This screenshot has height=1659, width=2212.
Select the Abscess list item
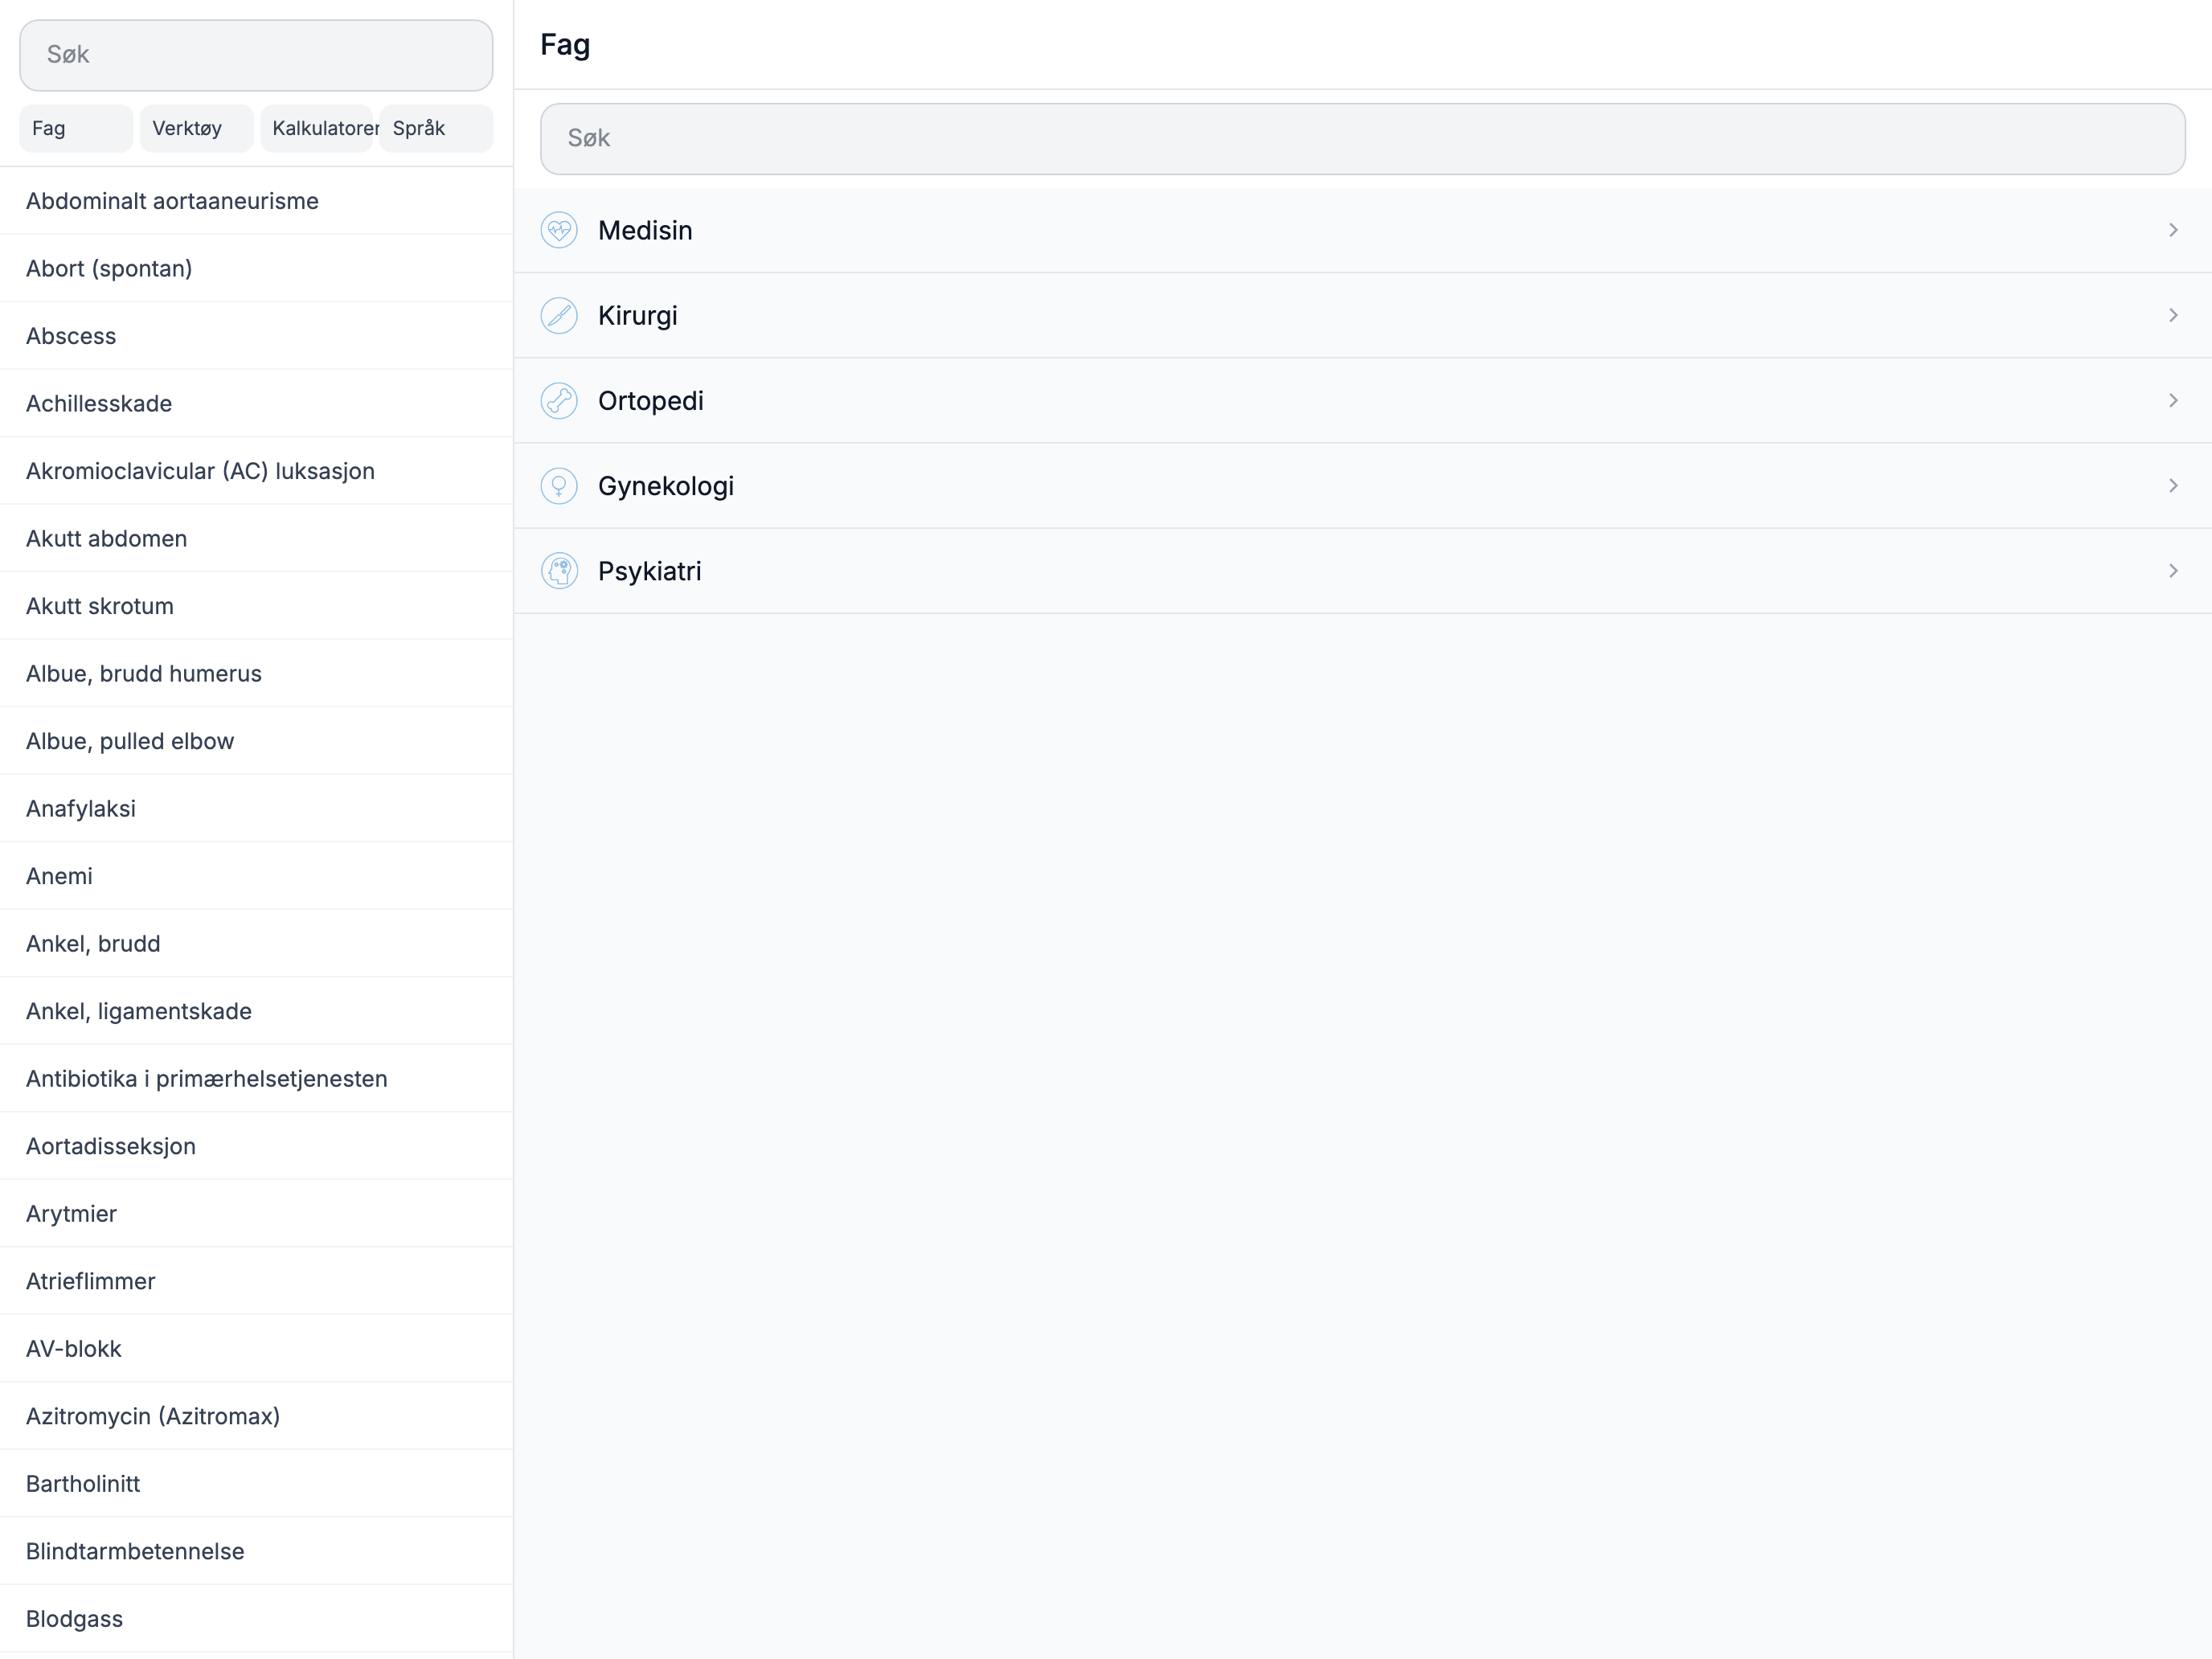tap(256, 336)
